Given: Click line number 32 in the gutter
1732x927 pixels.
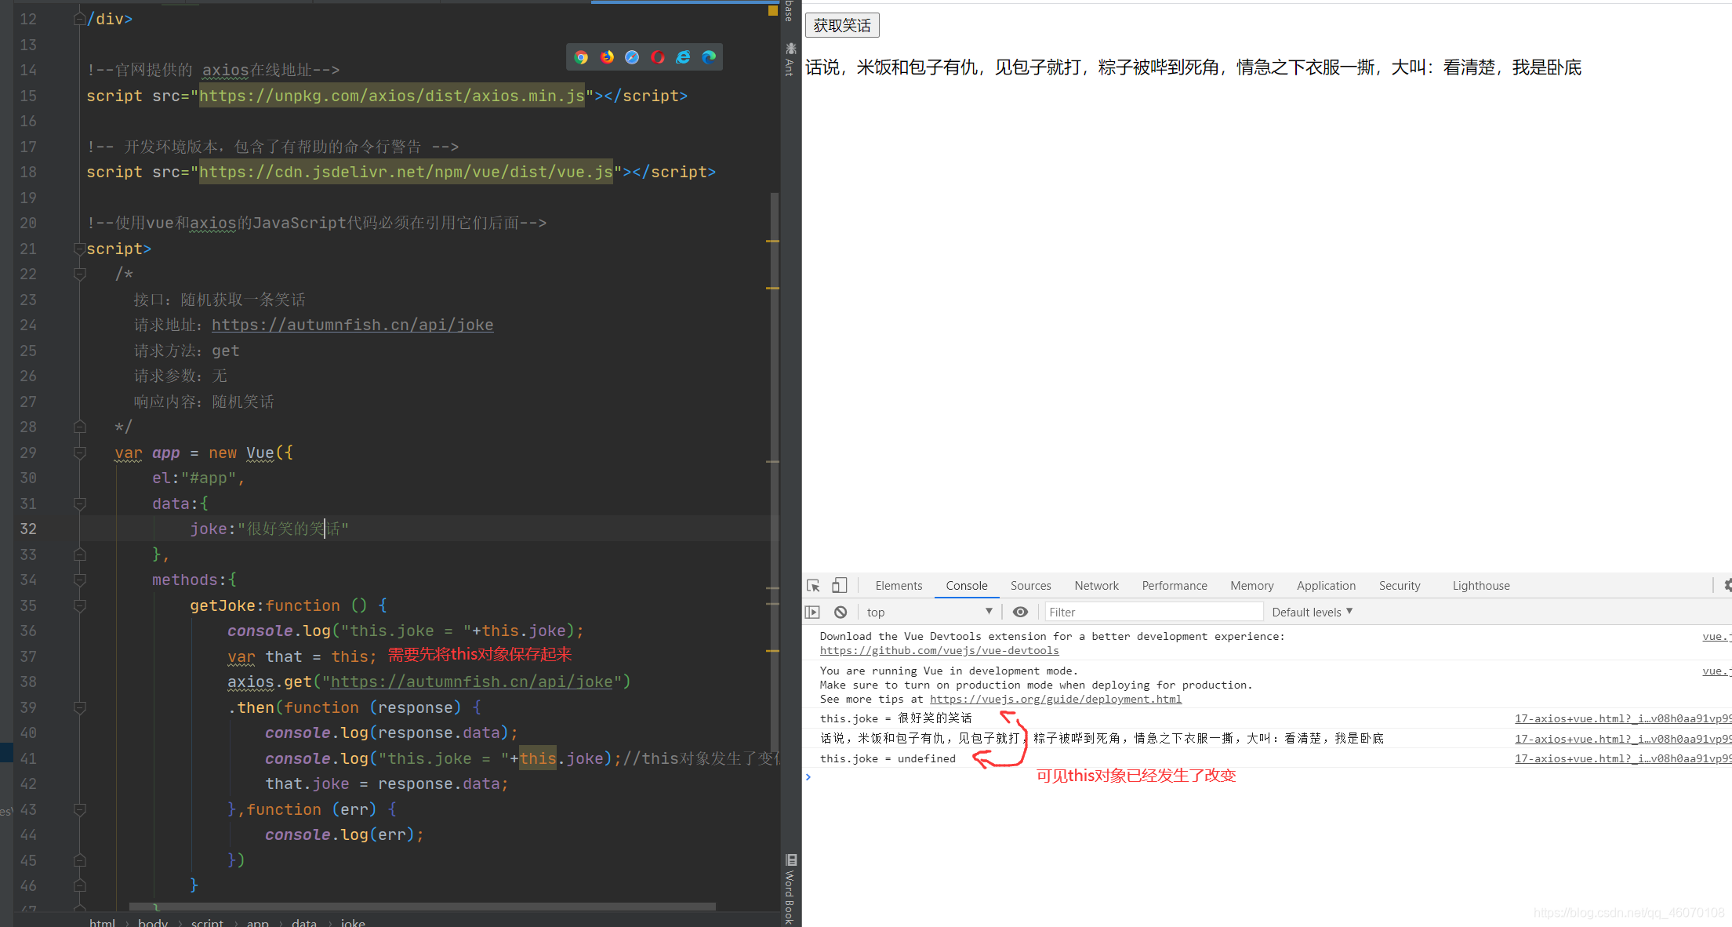Looking at the screenshot, I should coord(28,529).
